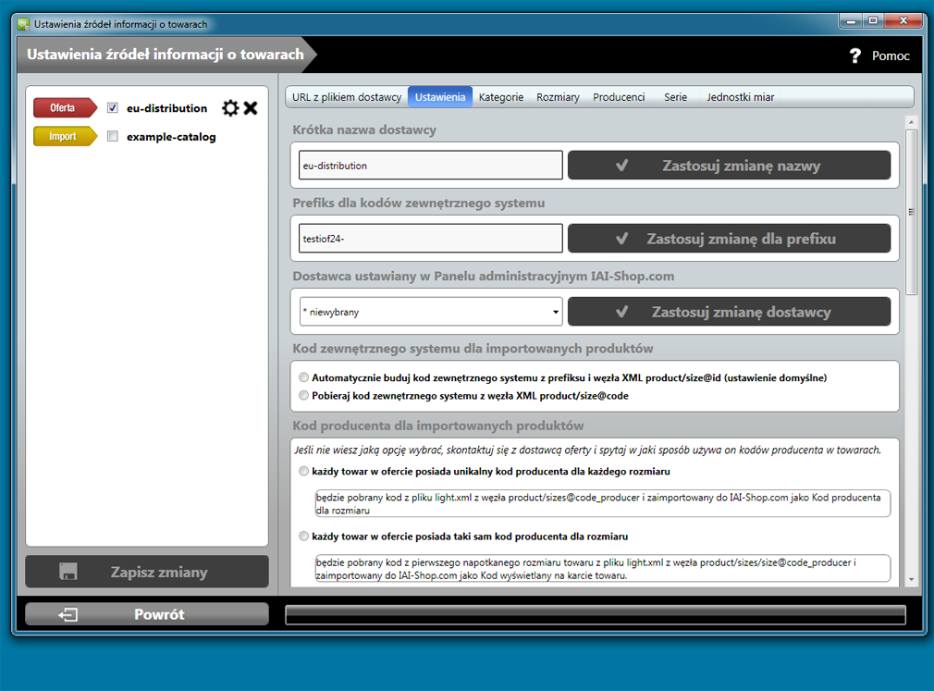The image size is (934, 691).
Task: Click the scrollbar down arrow
Action: (912, 579)
